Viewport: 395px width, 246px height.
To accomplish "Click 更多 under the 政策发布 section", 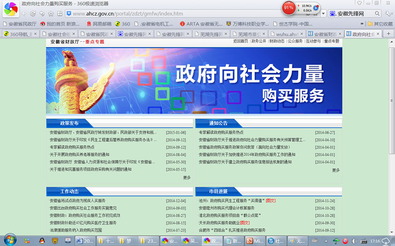I will pyautogui.click(x=187, y=177).
